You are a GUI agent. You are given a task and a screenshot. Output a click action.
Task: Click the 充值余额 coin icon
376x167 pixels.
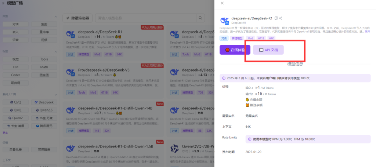247,99
